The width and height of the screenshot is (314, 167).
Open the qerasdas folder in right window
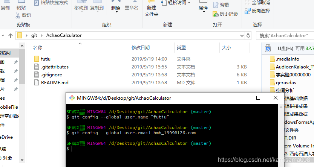pyautogui.click(x=283, y=82)
